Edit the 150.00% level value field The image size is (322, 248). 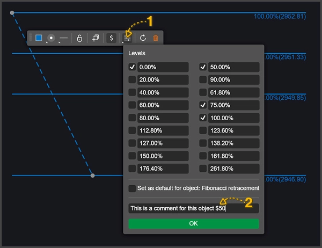click(x=163, y=156)
